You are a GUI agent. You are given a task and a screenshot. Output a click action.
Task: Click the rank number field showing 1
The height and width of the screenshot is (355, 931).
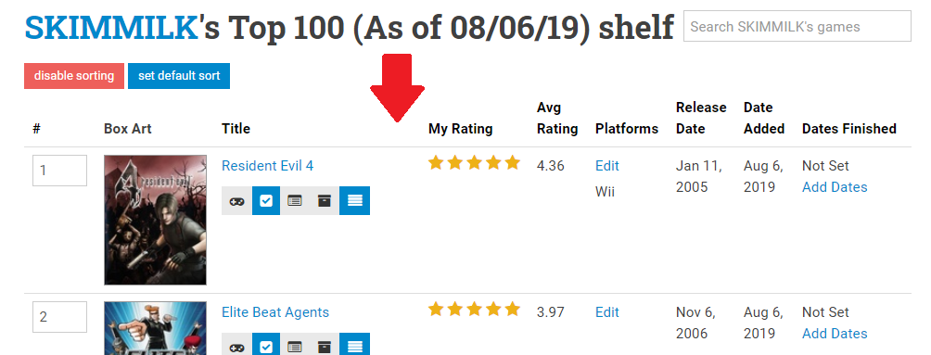coord(59,171)
